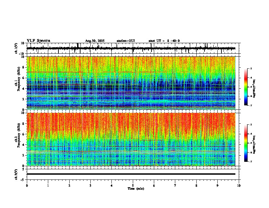Click the "ch.1(V)" waveform axis label
The height and width of the screenshot is (208, 269).
coord(16,48)
